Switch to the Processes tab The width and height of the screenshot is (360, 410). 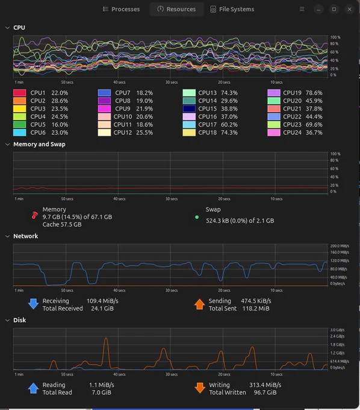[122, 9]
